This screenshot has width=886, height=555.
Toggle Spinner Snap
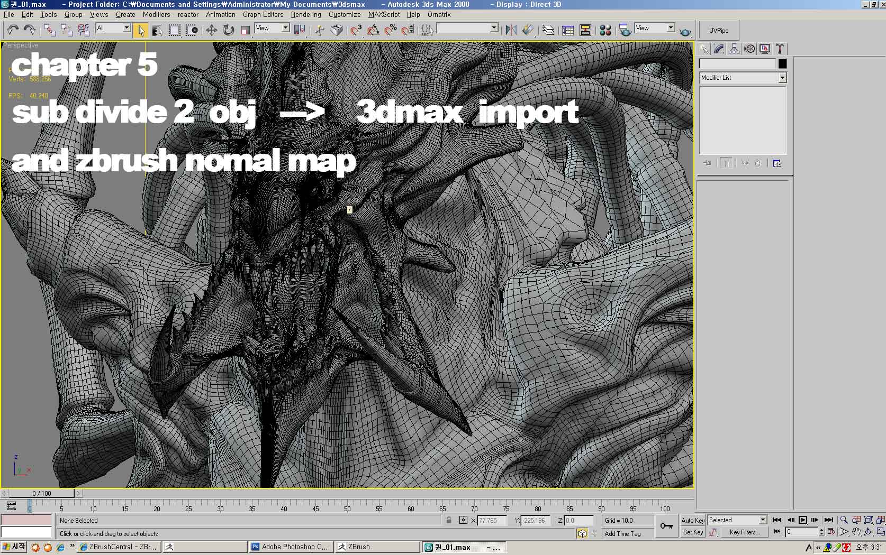point(408,30)
